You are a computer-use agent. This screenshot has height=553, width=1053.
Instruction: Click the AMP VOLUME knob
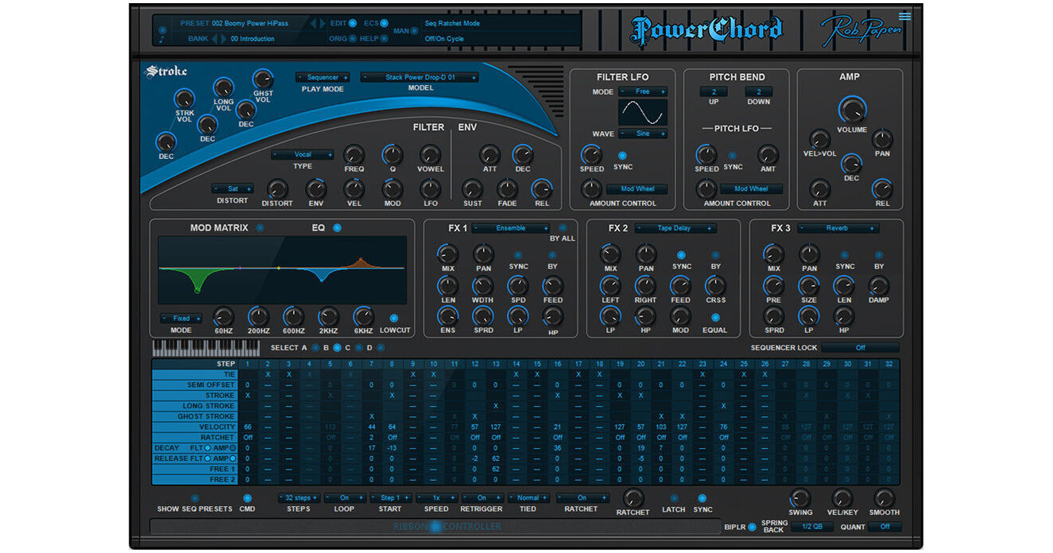(851, 110)
